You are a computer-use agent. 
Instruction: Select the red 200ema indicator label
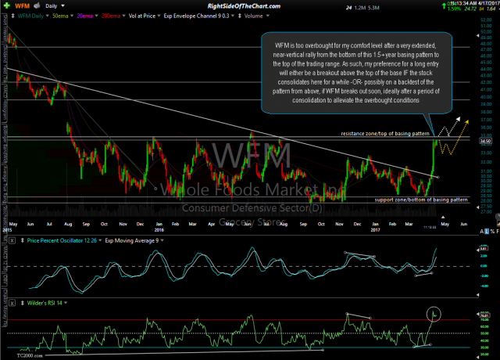(111, 16)
